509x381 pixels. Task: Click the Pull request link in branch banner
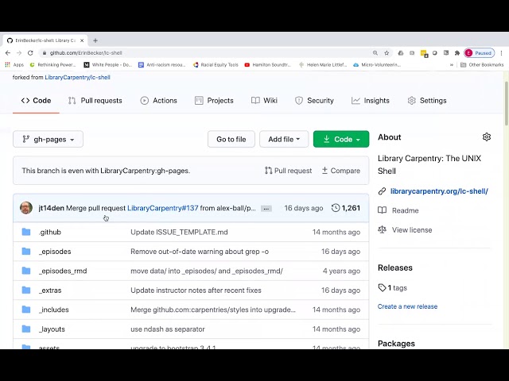coord(288,171)
